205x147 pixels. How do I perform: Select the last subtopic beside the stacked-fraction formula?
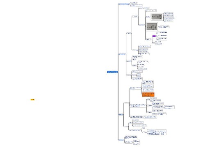click(x=169, y=20)
